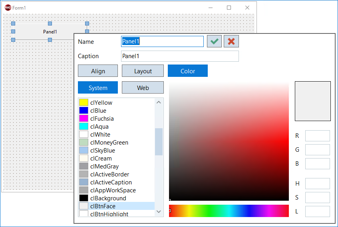Select the Panel1 control on Form1
Viewport: 338px width, 227px height.
50,31
